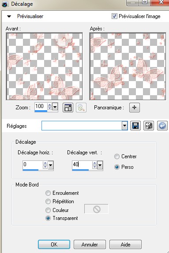Click the Aide button
Image resolution: width=169 pixels, height=253 pixels.
[125, 245]
